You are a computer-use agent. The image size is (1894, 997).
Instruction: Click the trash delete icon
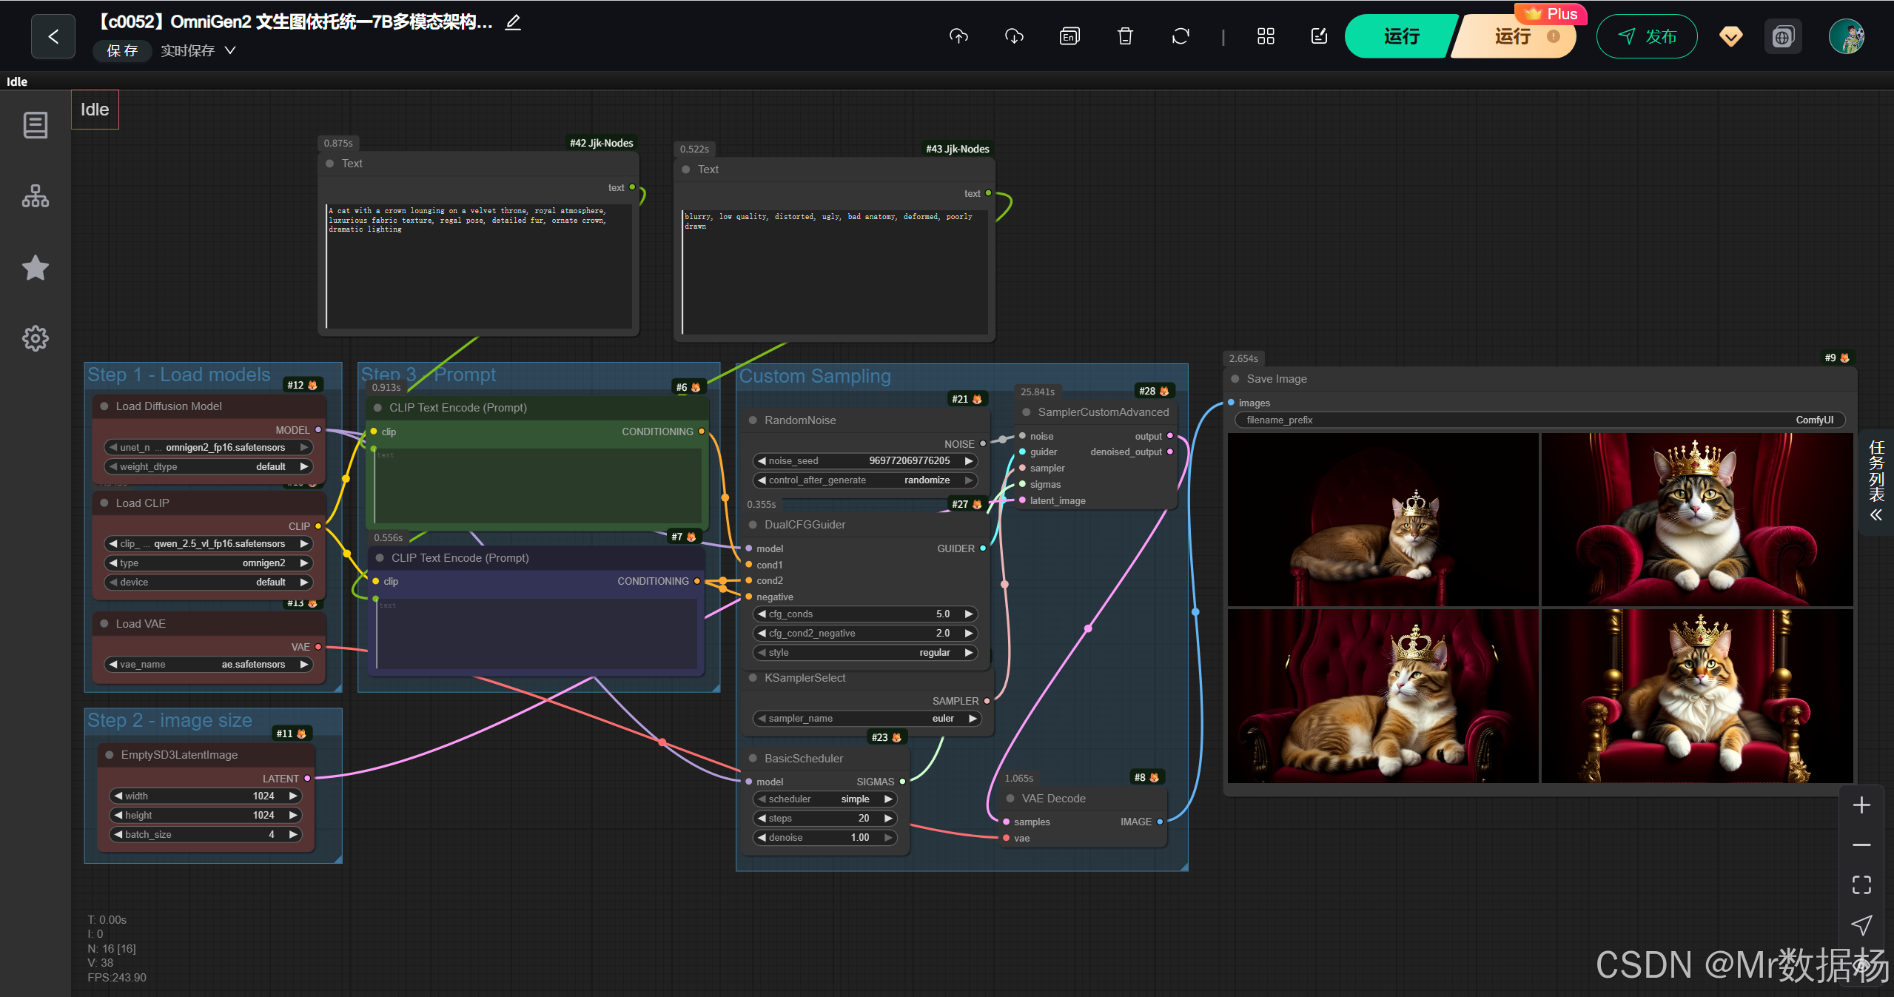[x=1125, y=36]
